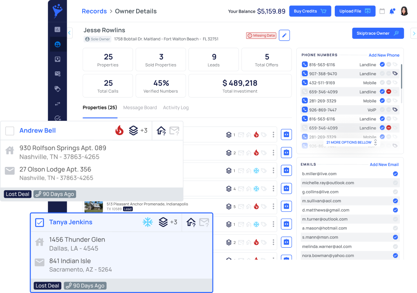Click the tag icon for 907-368-9470
The image size is (417, 293).
395,73
